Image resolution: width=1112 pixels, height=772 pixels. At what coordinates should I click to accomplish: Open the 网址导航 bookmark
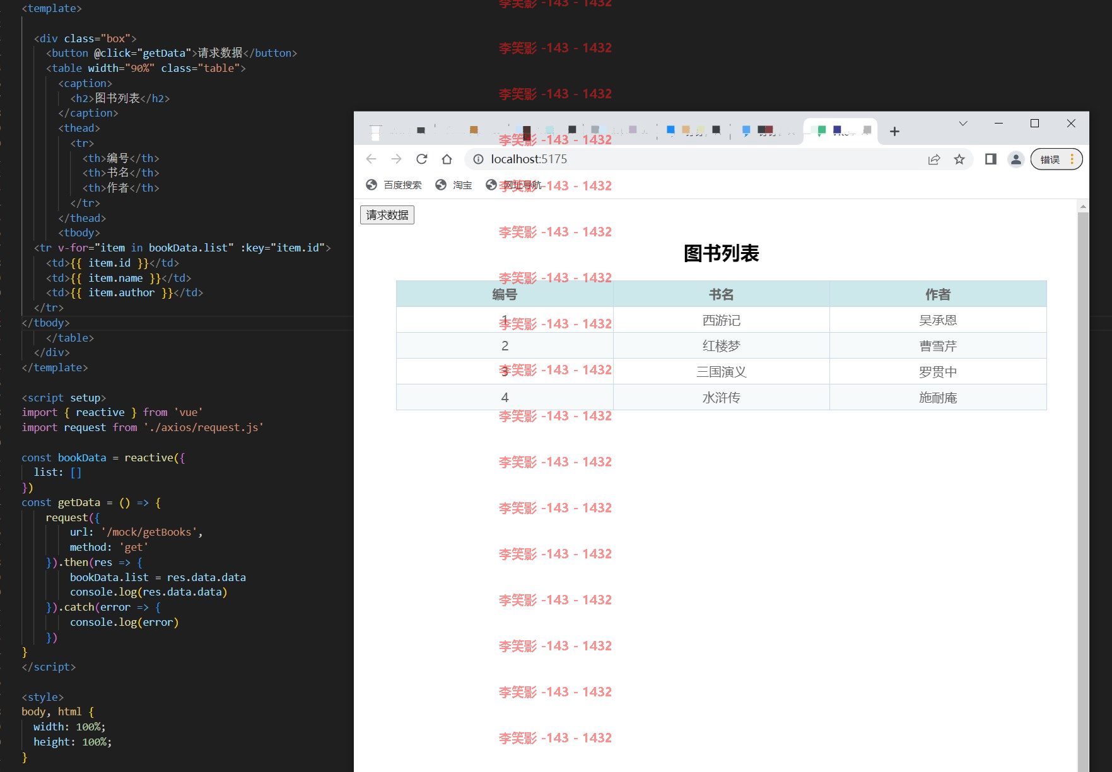coord(514,185)
